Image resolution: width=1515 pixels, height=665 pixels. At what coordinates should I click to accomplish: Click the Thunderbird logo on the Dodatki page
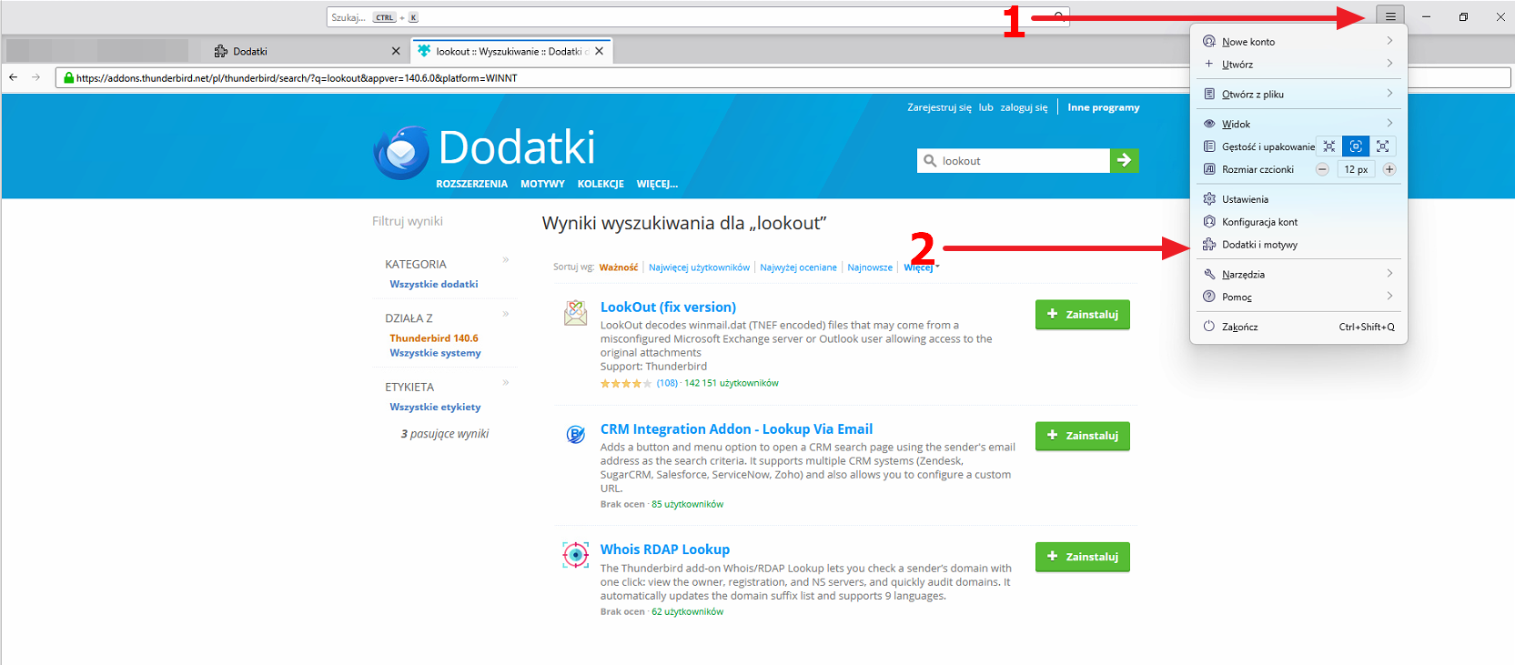point(401,152)
